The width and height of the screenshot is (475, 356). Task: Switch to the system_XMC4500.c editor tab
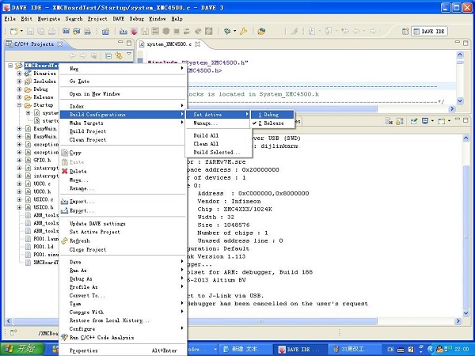point(169,44)
